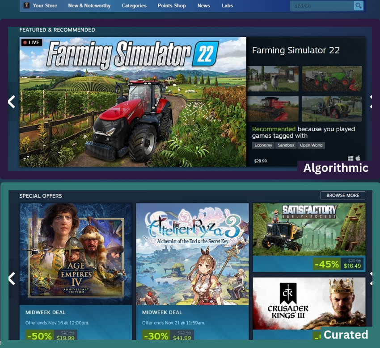Open the Labs tab
380x348 pixels.
[x=227, y=5]
